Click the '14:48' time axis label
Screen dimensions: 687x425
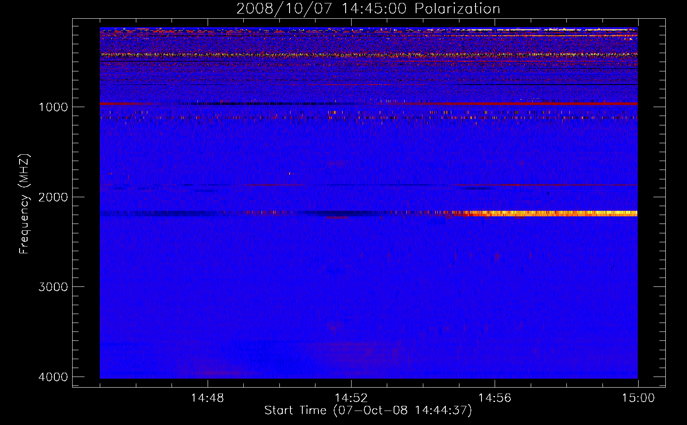tap(207, 398)
